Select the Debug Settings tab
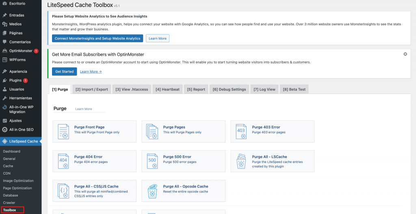 pos(229,90)
